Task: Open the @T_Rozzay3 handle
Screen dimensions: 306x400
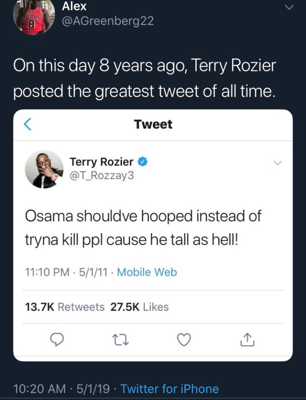Action: pos(102,174)
